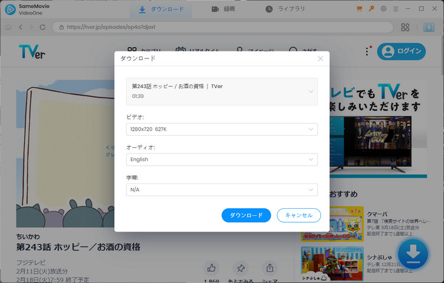The image size is (444, 283).
Task: Pin the episode with あとでみる icon
Action: (x=240, y=268)
